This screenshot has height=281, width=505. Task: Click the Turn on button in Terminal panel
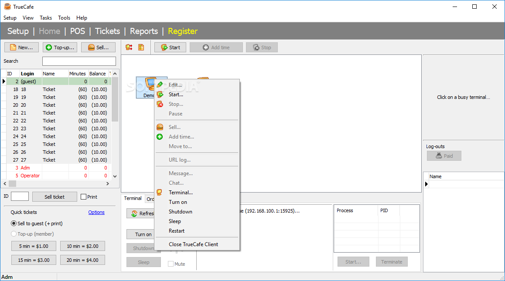pyautogui.click(x=141, y=234)
